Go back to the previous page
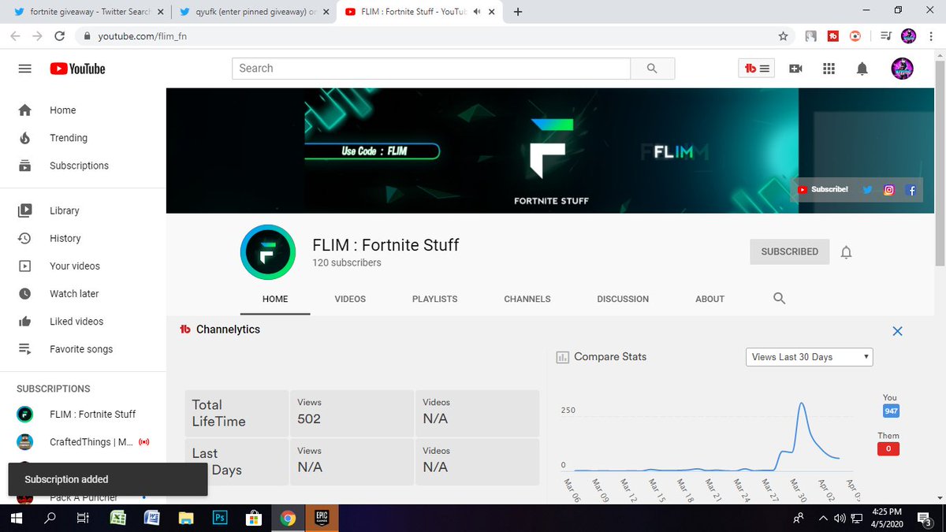 16,36
